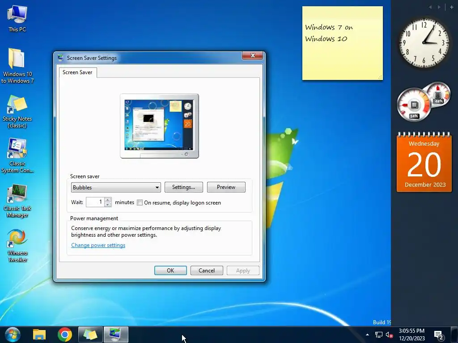Screen dimensions: 458x343
Task: Focus the Wait minutes input field
Action: click(95, 202)
